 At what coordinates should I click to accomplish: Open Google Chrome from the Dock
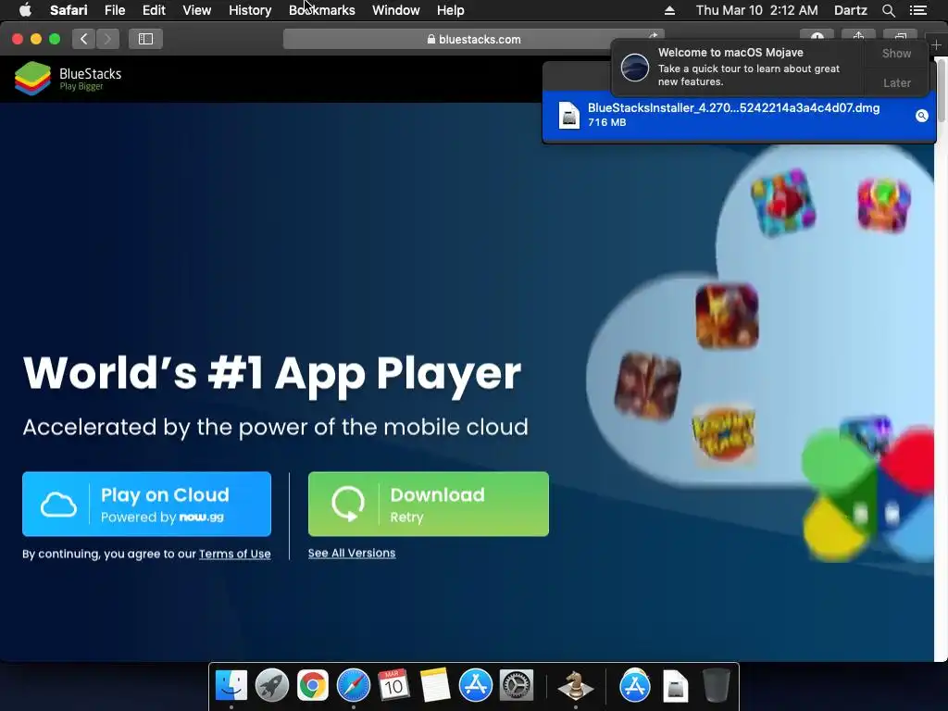tap(313, 686)
